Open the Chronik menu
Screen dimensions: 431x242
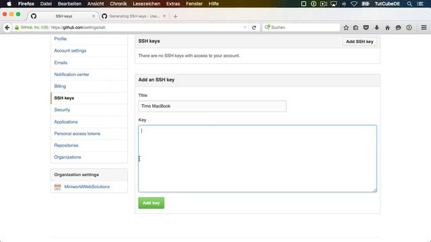click(x=119, y=3)
